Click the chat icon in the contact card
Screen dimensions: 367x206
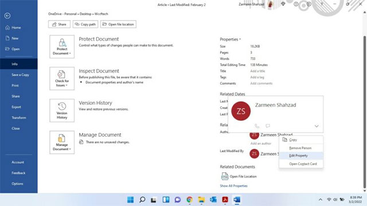(268, 126)
